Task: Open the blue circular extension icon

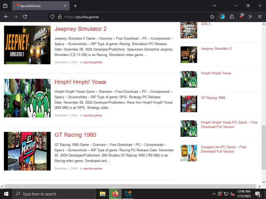Action: (222, 17)
